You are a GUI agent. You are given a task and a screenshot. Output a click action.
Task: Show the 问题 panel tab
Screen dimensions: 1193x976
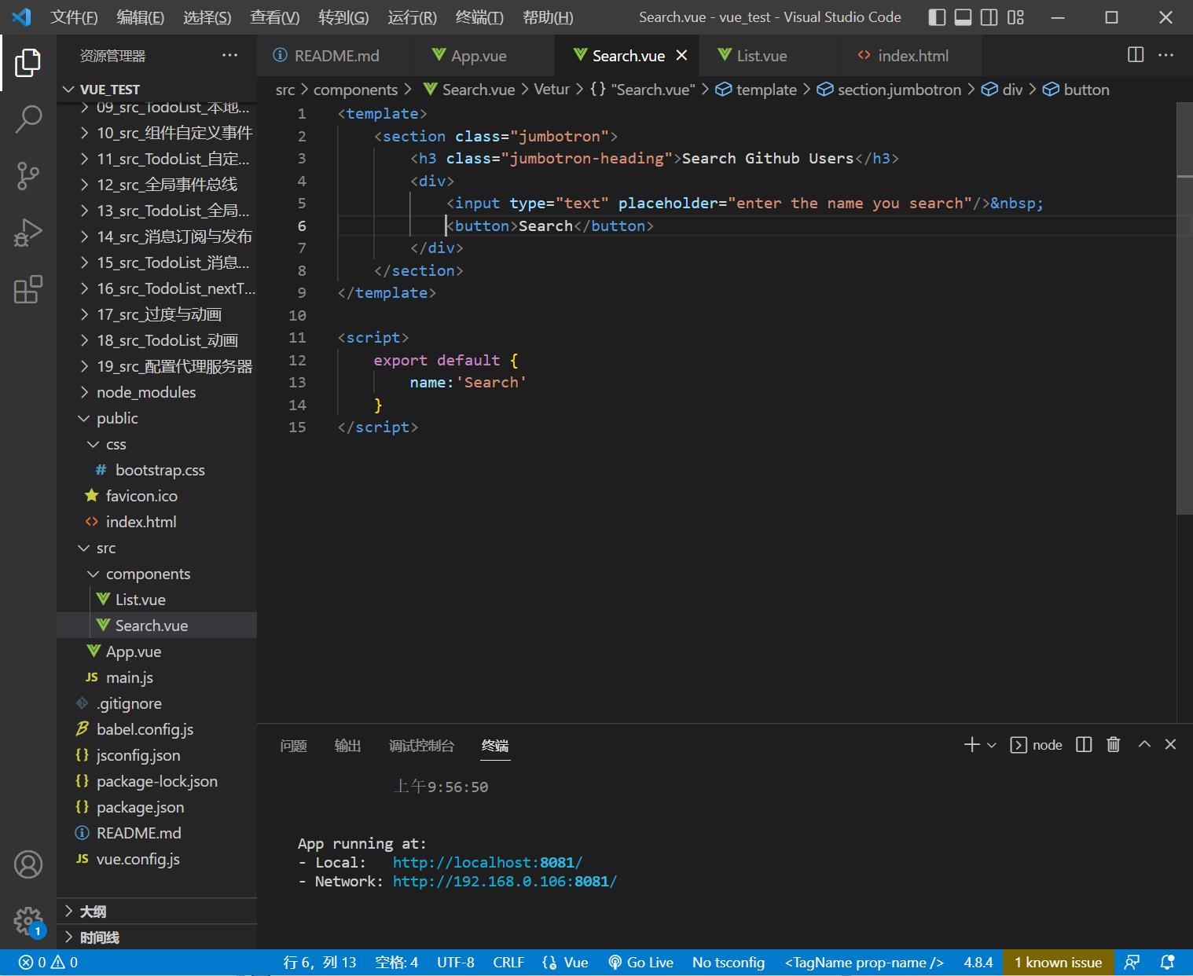[x=293, y=746]
